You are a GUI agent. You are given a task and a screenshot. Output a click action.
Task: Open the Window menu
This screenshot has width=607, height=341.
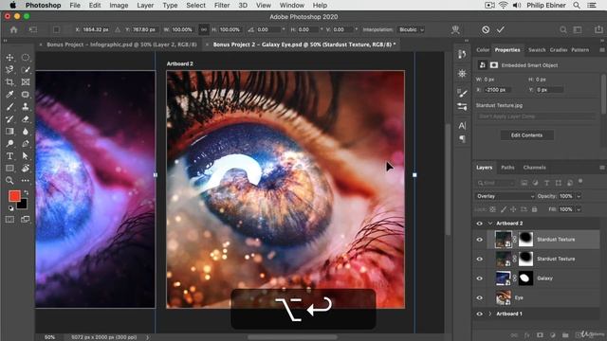tap(292, 6)
